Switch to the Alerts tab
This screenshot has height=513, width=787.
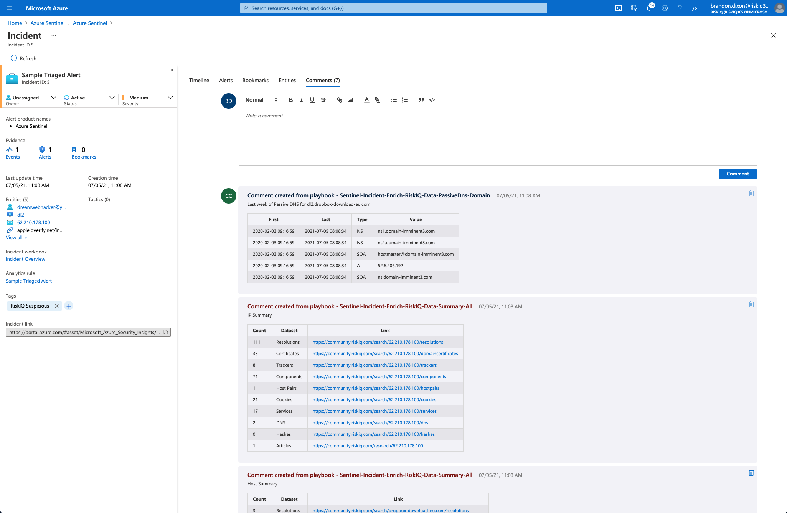226,80
